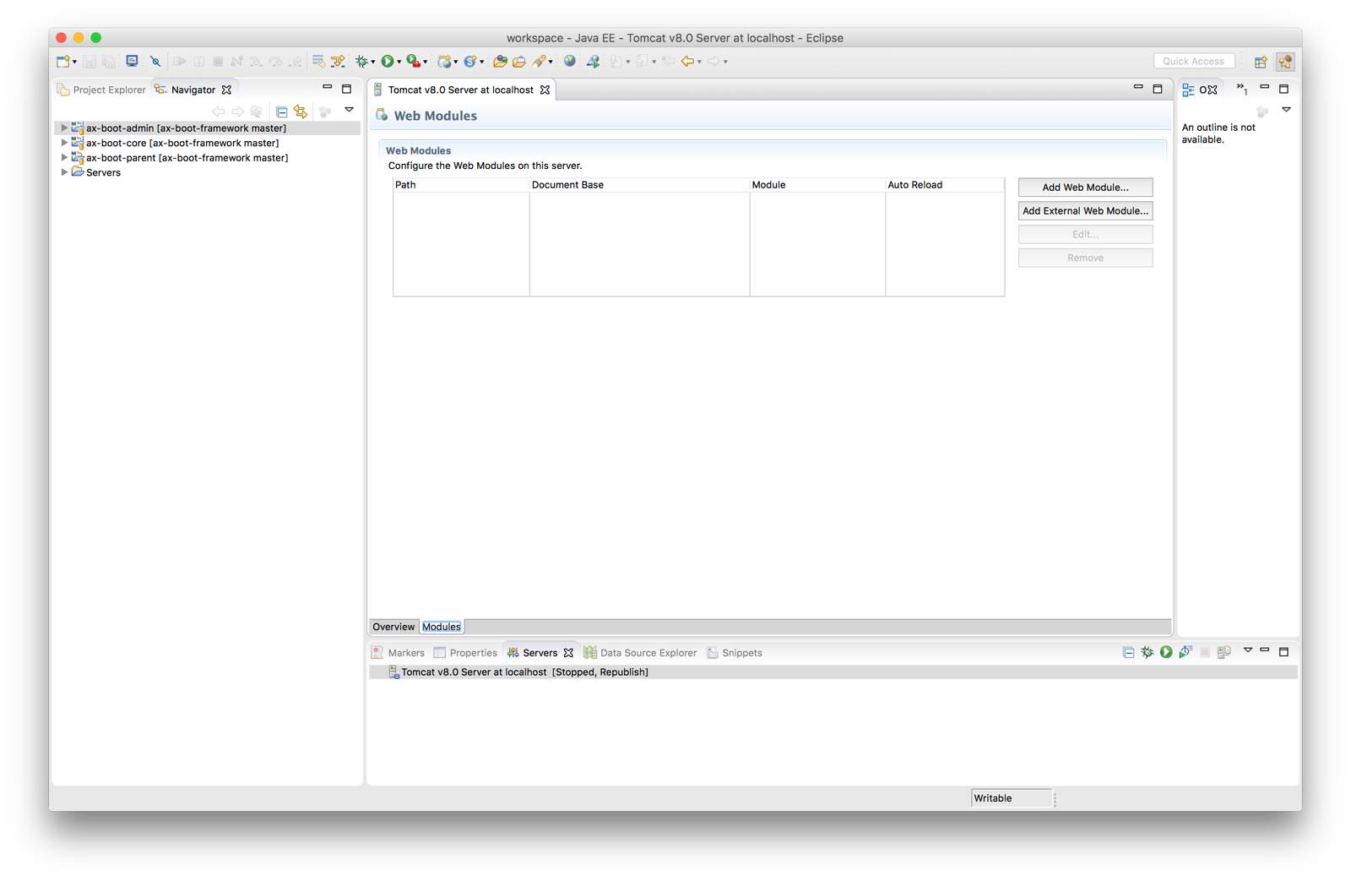Click in the Quick Access search field

click(1194, 61)
